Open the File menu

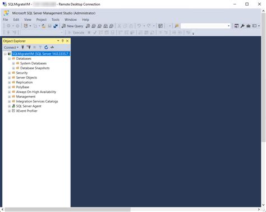pos(5,20)
